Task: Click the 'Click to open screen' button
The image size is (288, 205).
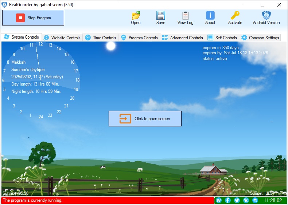Action: [145, 119]
